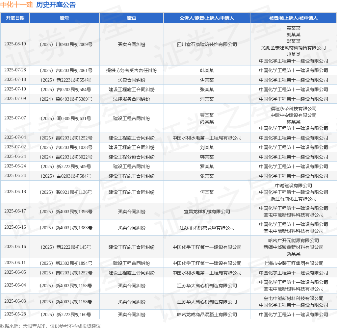Viewport: 337px width, 329px height.
Task: Select date cell 2025-05-28
Action: pos(15,314)
